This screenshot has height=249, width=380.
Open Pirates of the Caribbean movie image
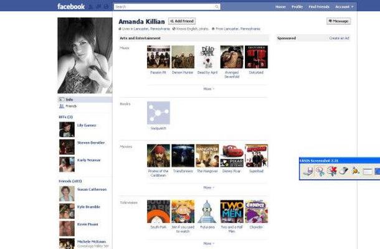pos(158,156)
